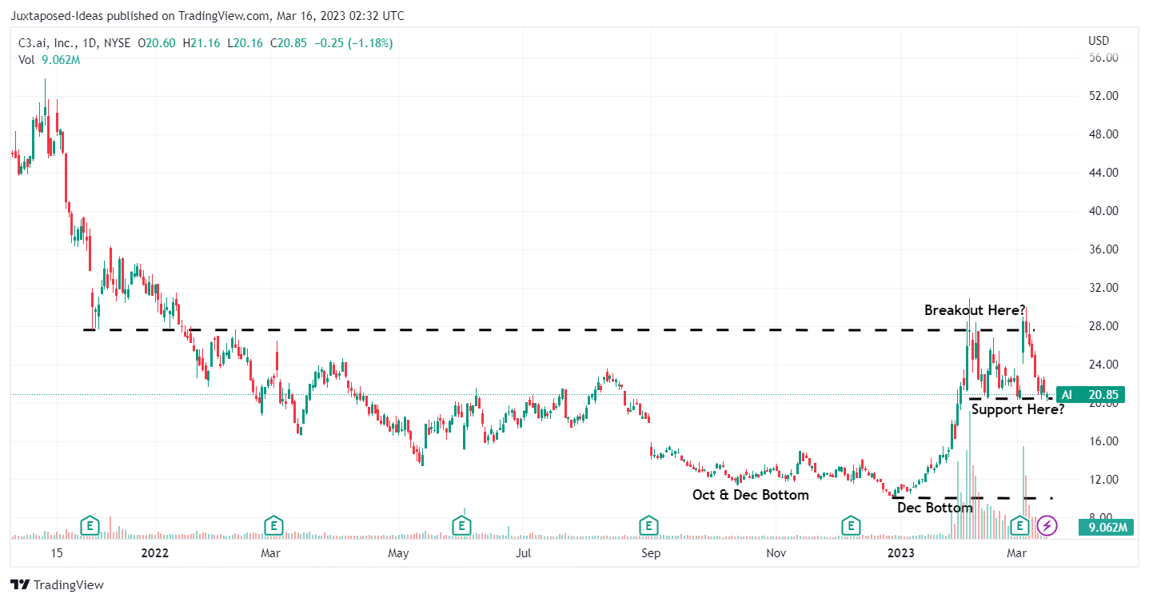This screenshot has width=1149, height=602.
Task: Click the earnings marker just before 2022
Action: [x=90, y=526]
